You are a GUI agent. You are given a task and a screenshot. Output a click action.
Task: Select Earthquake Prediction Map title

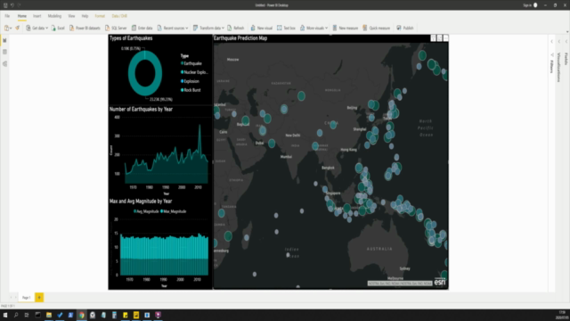click(240, 38)
